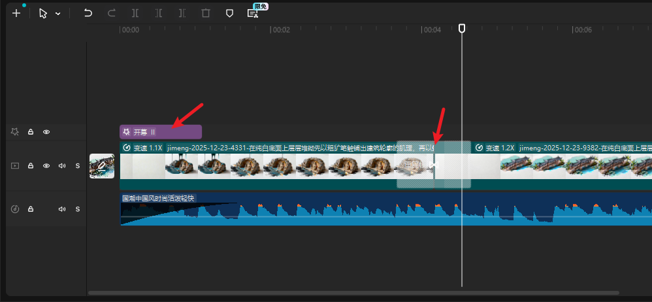The image size is (652, 302).
Task: Click the add (plus) button in the toolbar
Action: coord(16,13)
